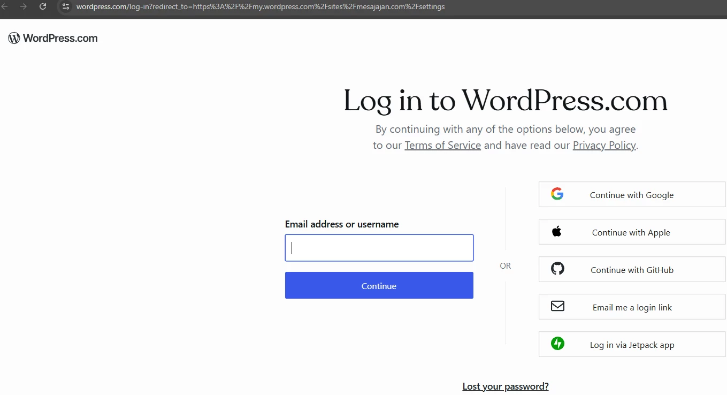The width and height of the screenshot is (727, 395).
Task: Select Email me a login link
Action: [x=632, y=307]
